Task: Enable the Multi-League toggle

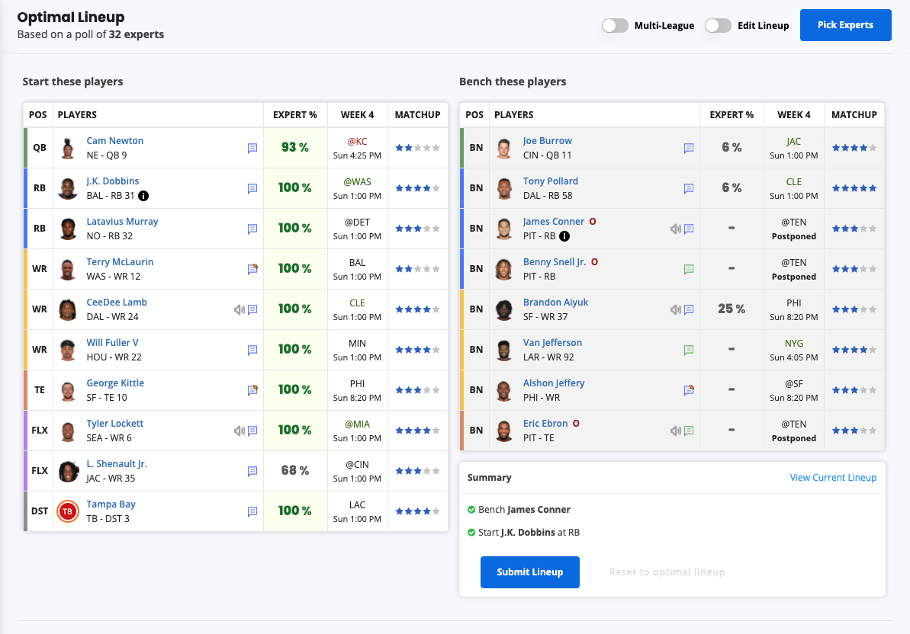Action: tap(615, 25)
